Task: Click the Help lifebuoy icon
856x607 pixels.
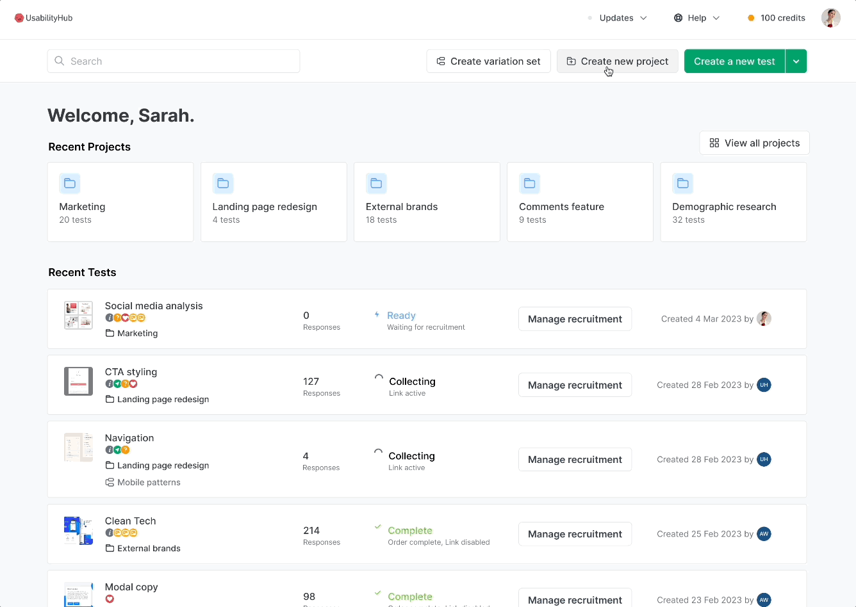Action: click(x=678, y=18)
